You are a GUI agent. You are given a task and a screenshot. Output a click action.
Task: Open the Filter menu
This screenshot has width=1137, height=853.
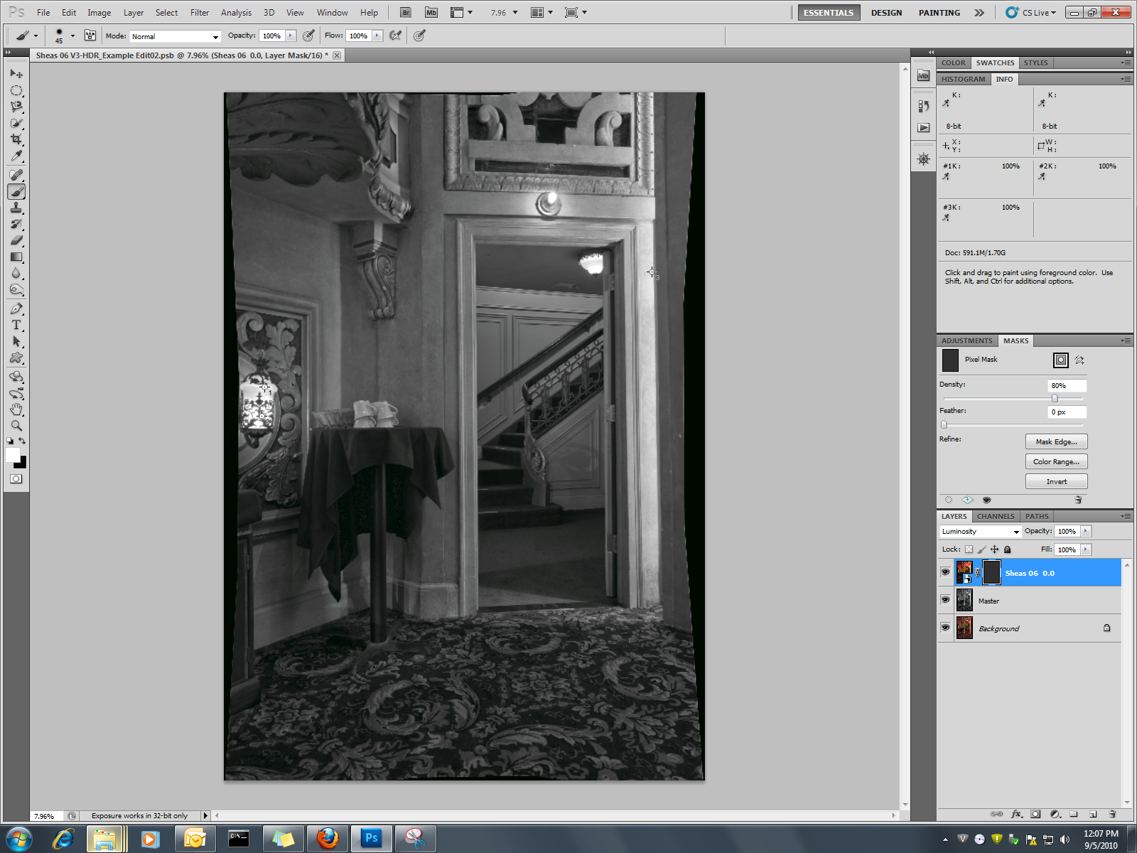[x=200, y=13]
